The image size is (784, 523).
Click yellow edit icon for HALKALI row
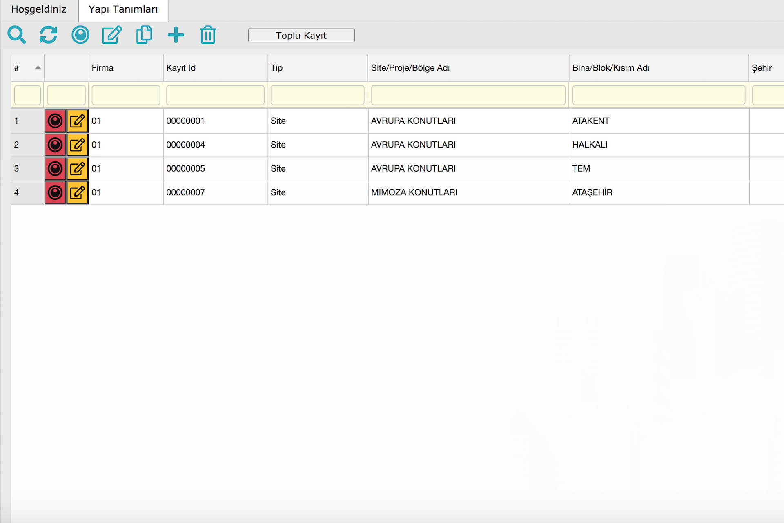pyautogui.click(x=78, y=145)
